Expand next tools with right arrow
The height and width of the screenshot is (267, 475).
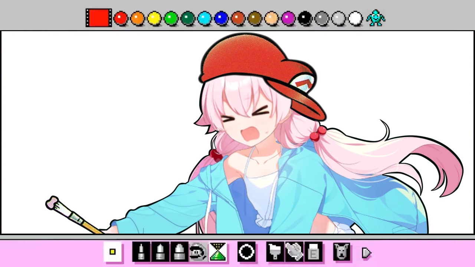366,253
